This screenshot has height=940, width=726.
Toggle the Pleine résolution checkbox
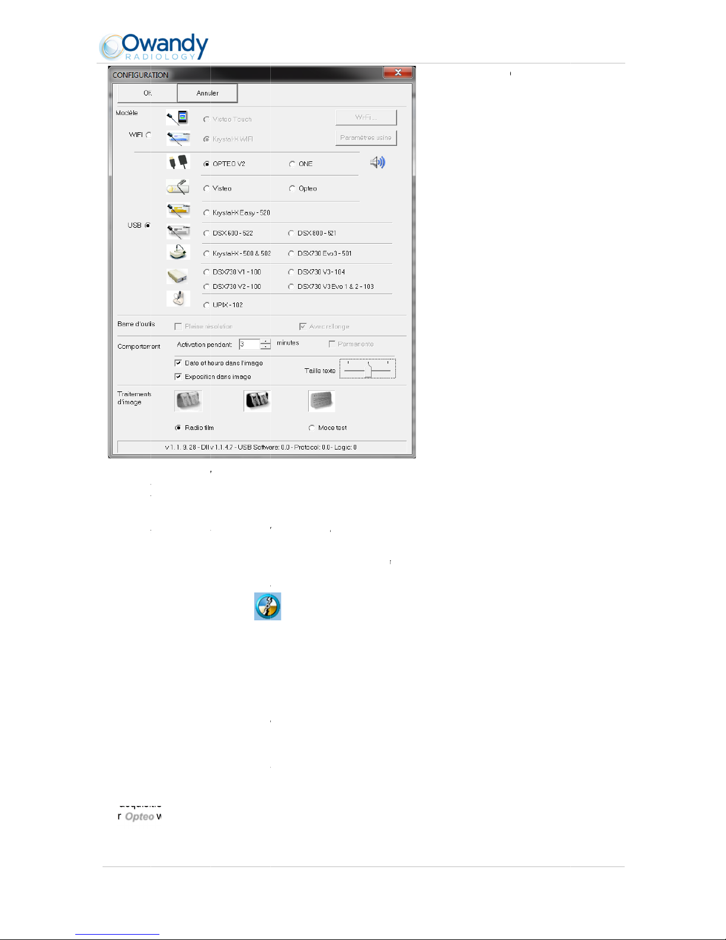click(178, 327)
